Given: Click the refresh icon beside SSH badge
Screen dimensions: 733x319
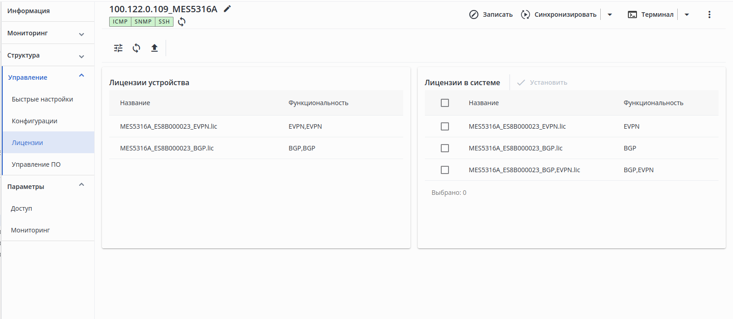Looking at the screenshot, I should pyautogui.click(x=182, y=22).
